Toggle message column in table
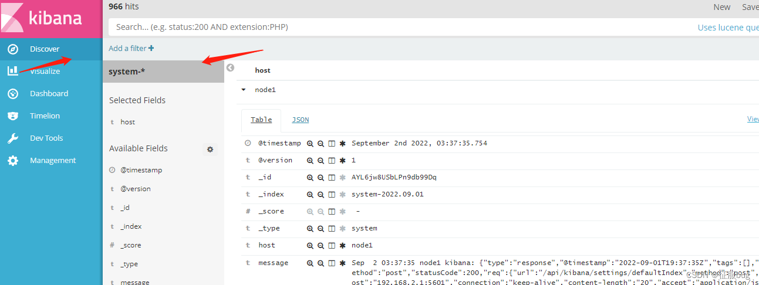Viewport: 759px width, 285px height. coord(332,263)
